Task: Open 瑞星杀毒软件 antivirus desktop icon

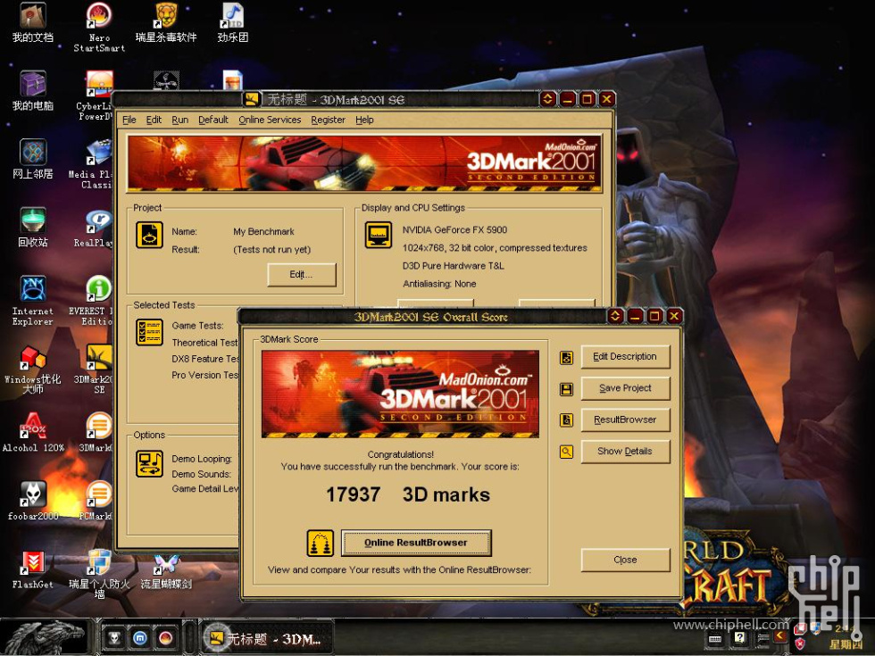Action: 166,22
